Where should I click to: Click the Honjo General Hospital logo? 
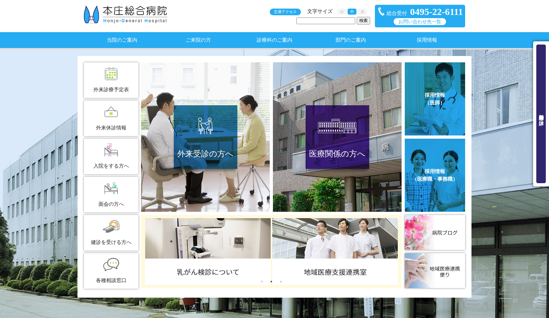(x=125, y=15)
